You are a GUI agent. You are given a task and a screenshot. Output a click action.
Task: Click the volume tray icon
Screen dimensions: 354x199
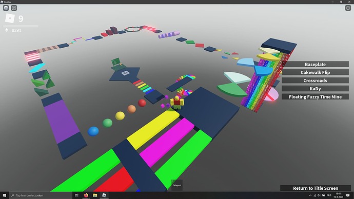tap(319, 195)
